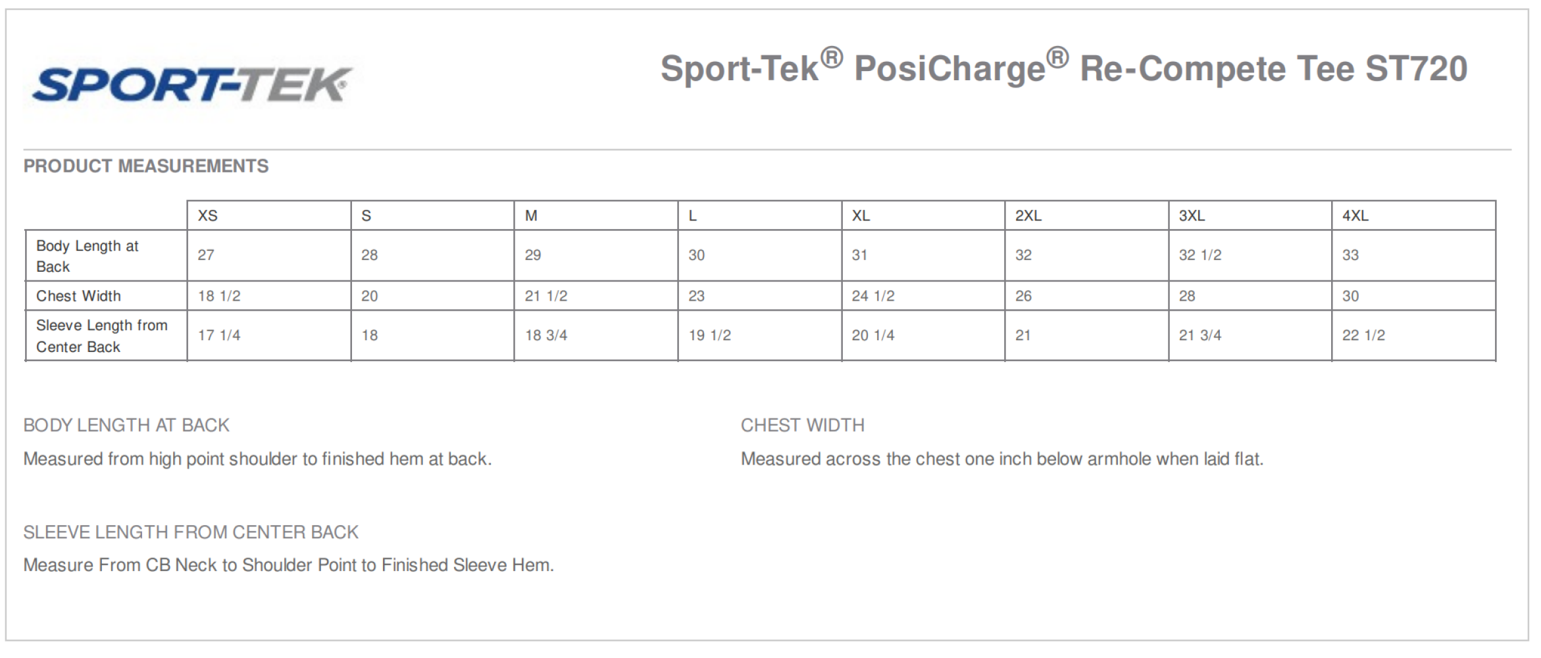Select the 4XL column header
Screen dimensions: 1541x658
[x=1355, y=216]
